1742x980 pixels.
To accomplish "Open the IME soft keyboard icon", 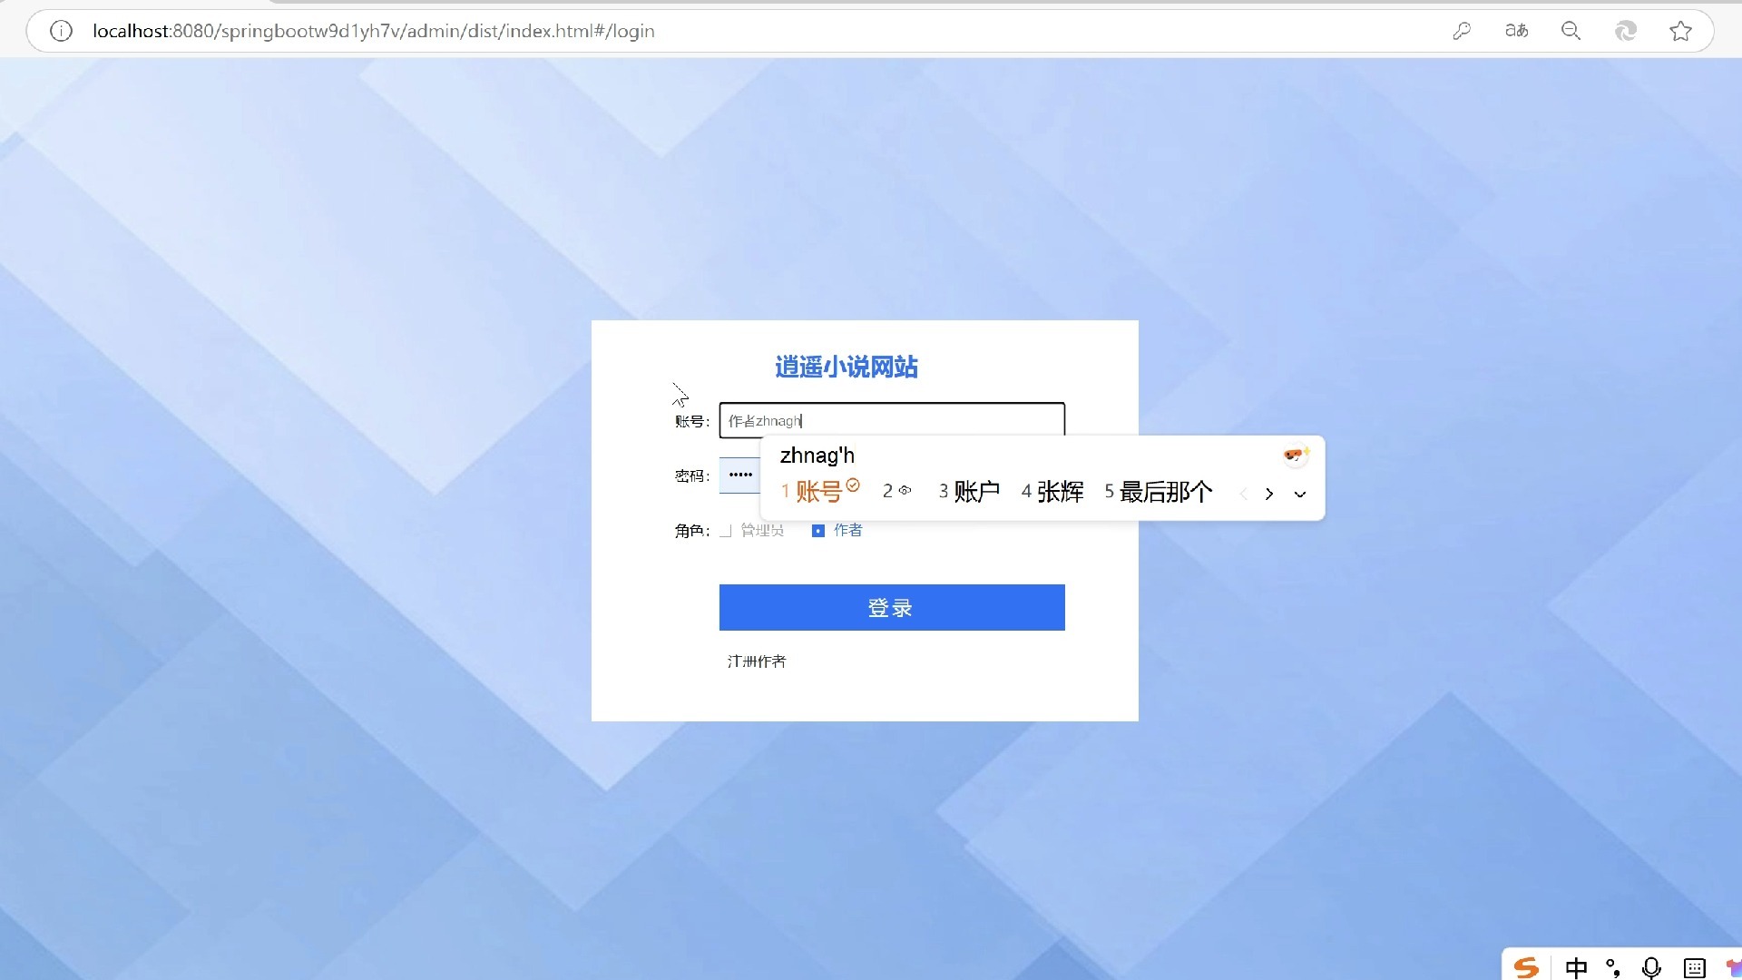I will coord(1694,968).
